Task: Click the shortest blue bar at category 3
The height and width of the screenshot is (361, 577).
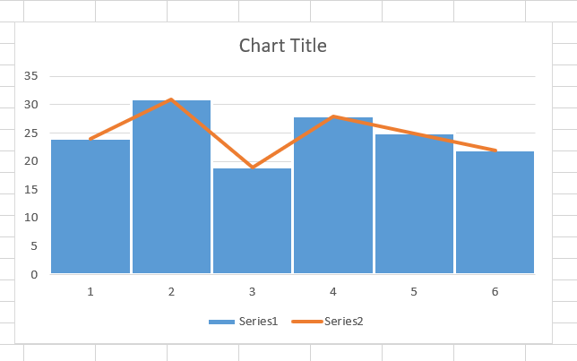Action: (252, 224)
